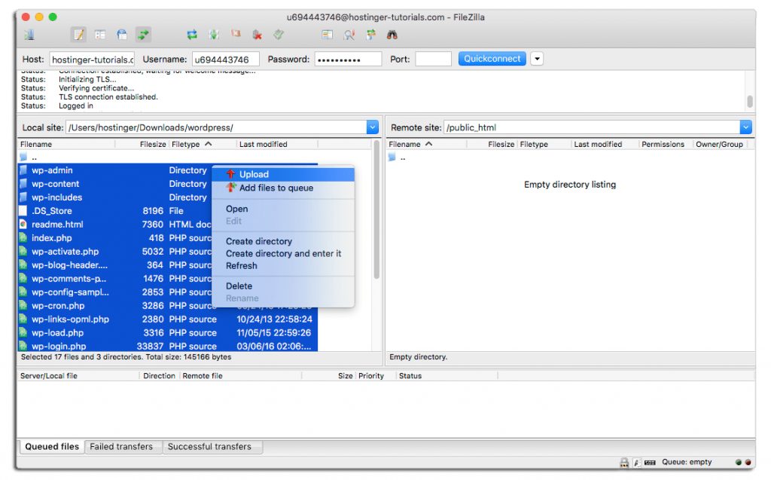
Task: Open the Quickconnect history dropdown arrow
Action: [537, 59]
